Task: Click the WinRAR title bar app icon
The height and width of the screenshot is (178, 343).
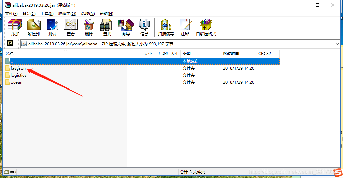Action: [8, 5]
